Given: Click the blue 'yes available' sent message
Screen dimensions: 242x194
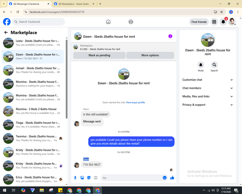Looking at the screenshot, I should (x=131, y=142).
